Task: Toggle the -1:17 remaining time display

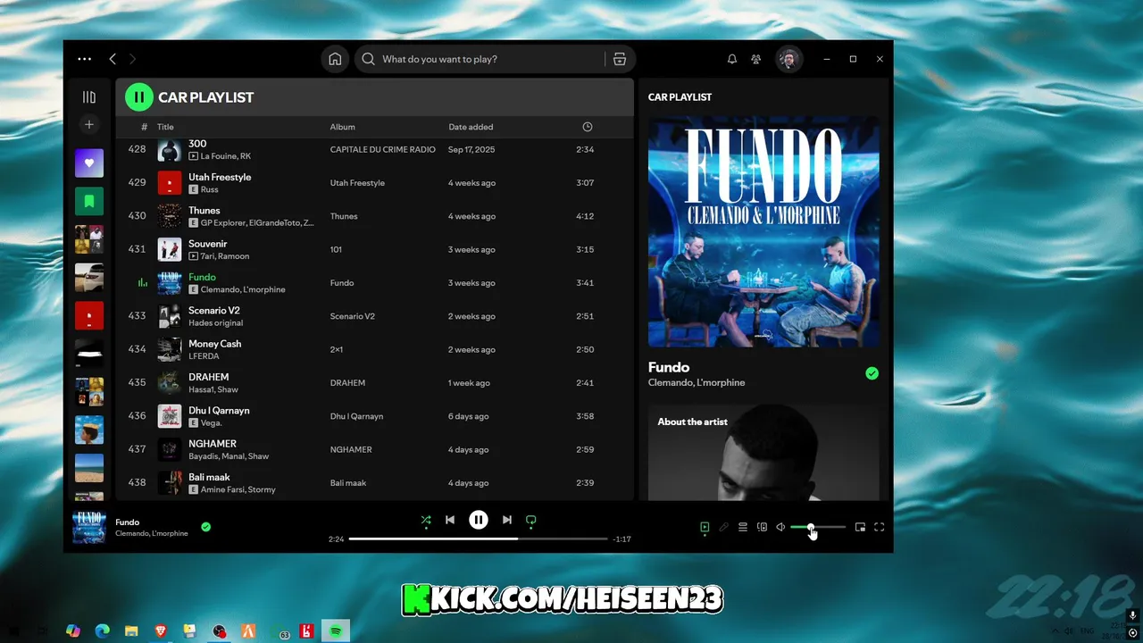Action: pyautogui.click(x=622, y=539)
